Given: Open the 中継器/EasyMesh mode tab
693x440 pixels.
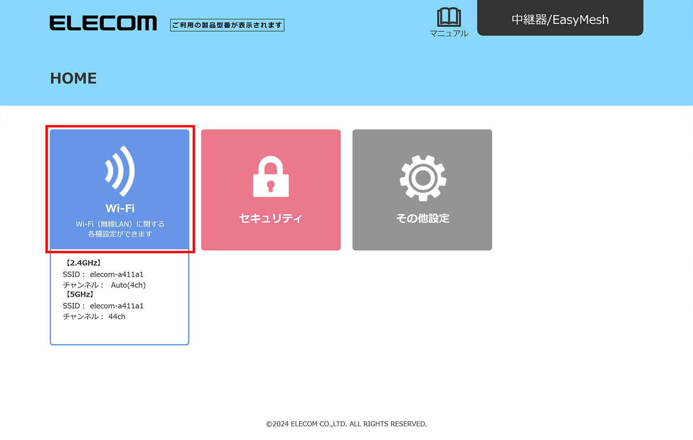Looking at the screenshot, I should click(560, 19).
